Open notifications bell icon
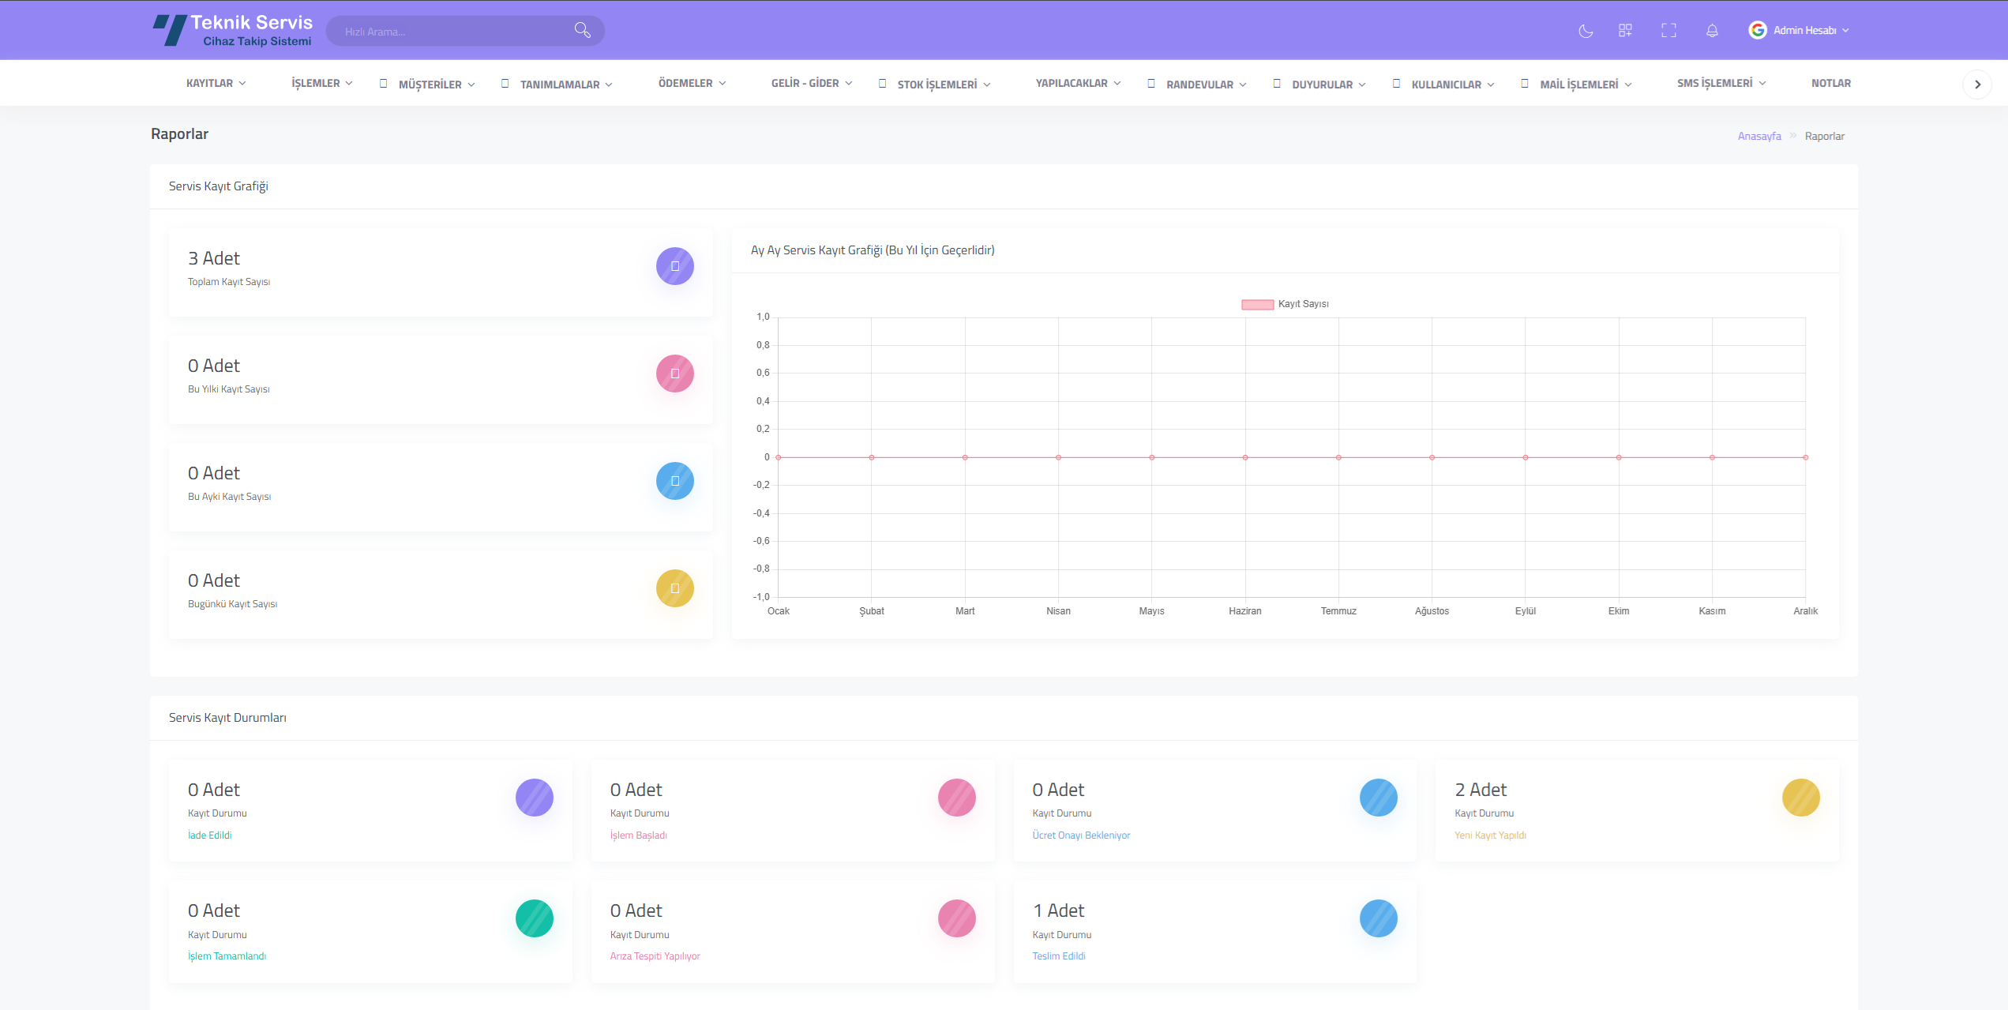 1712,31
